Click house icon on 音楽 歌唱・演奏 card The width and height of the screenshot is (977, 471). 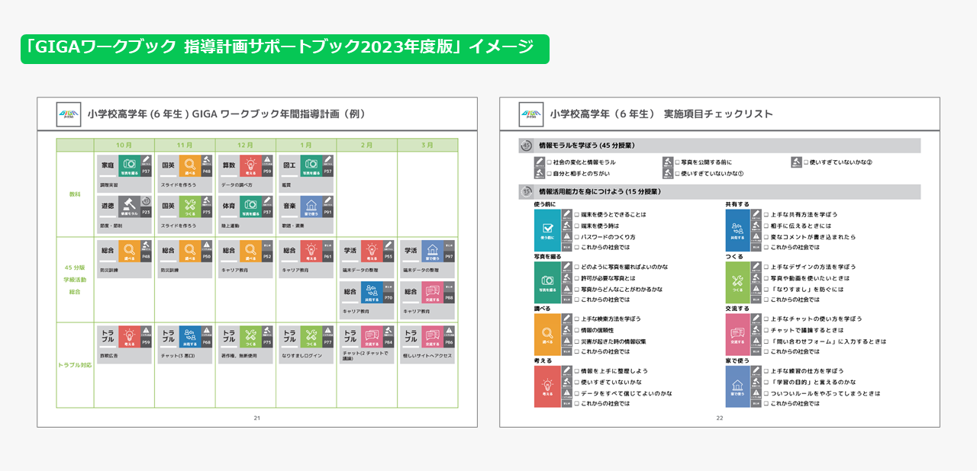point(311,207)
